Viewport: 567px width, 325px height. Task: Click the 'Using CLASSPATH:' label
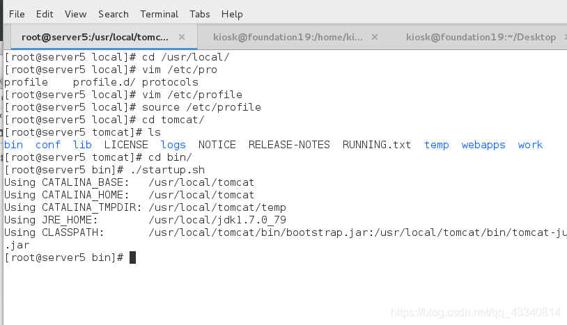tap(54, 232)
